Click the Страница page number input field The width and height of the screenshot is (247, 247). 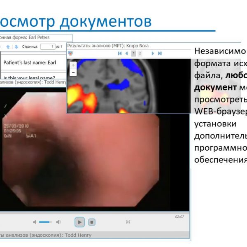coord(47,47)
